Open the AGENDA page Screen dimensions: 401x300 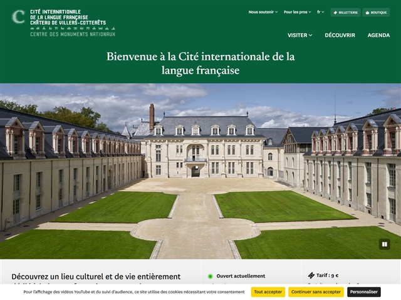tap(378, 35)
